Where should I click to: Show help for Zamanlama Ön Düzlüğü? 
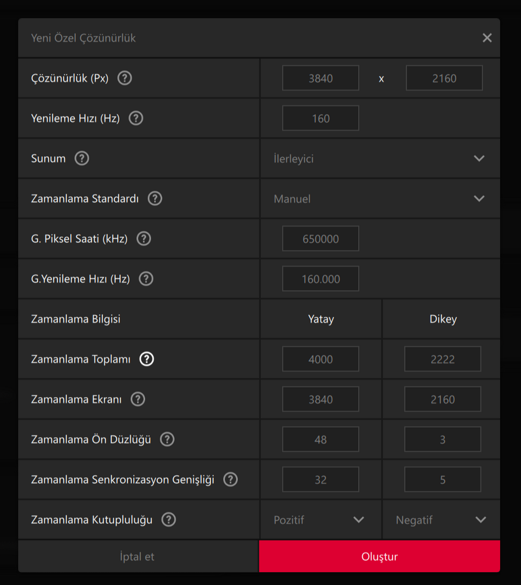click(167, 439)
